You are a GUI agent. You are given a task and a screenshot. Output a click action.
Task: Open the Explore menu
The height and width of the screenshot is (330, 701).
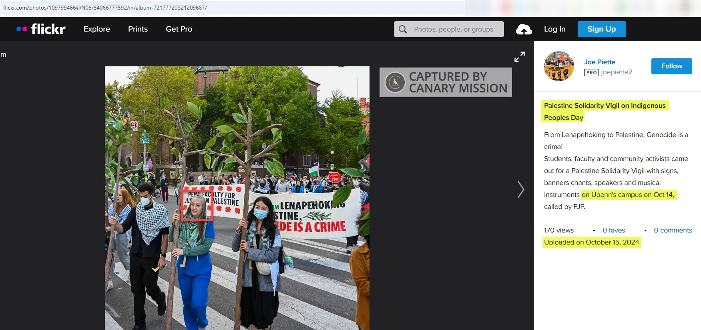click(96, 29)
